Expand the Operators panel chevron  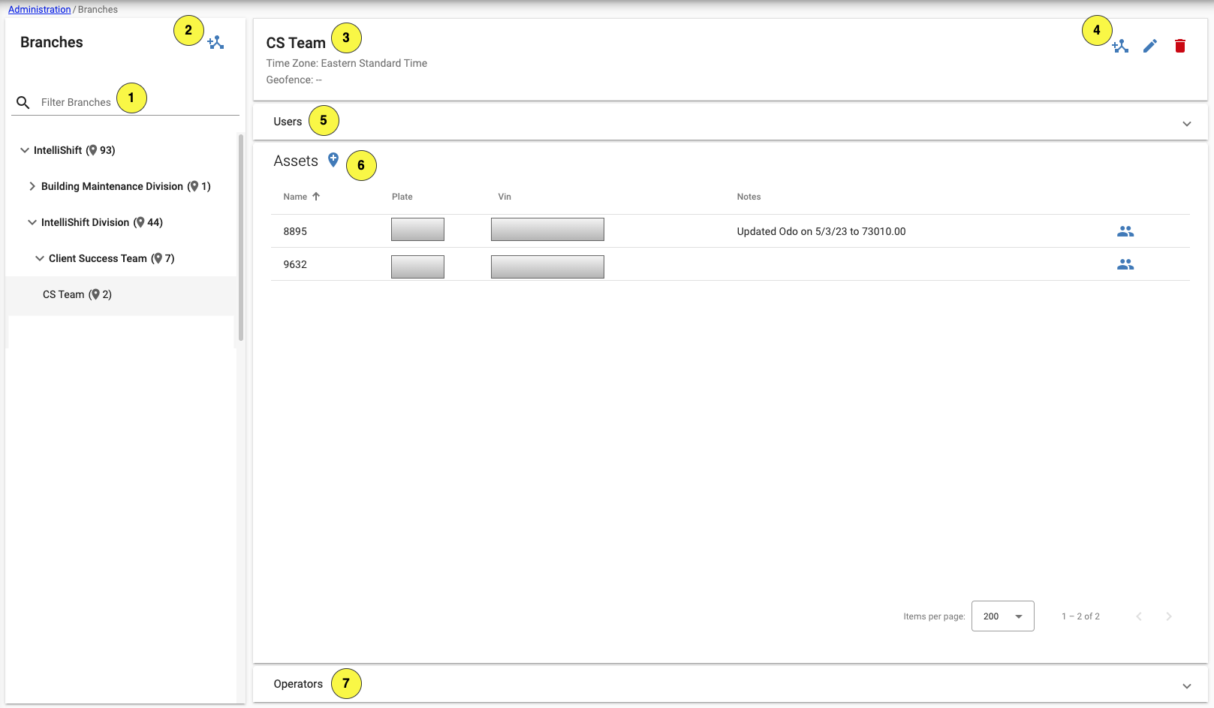coord(1187,686)
